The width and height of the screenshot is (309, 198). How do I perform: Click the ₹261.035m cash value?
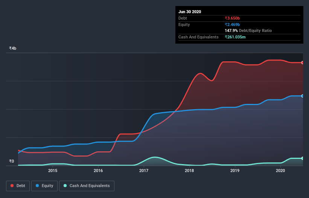pos(235,37)
